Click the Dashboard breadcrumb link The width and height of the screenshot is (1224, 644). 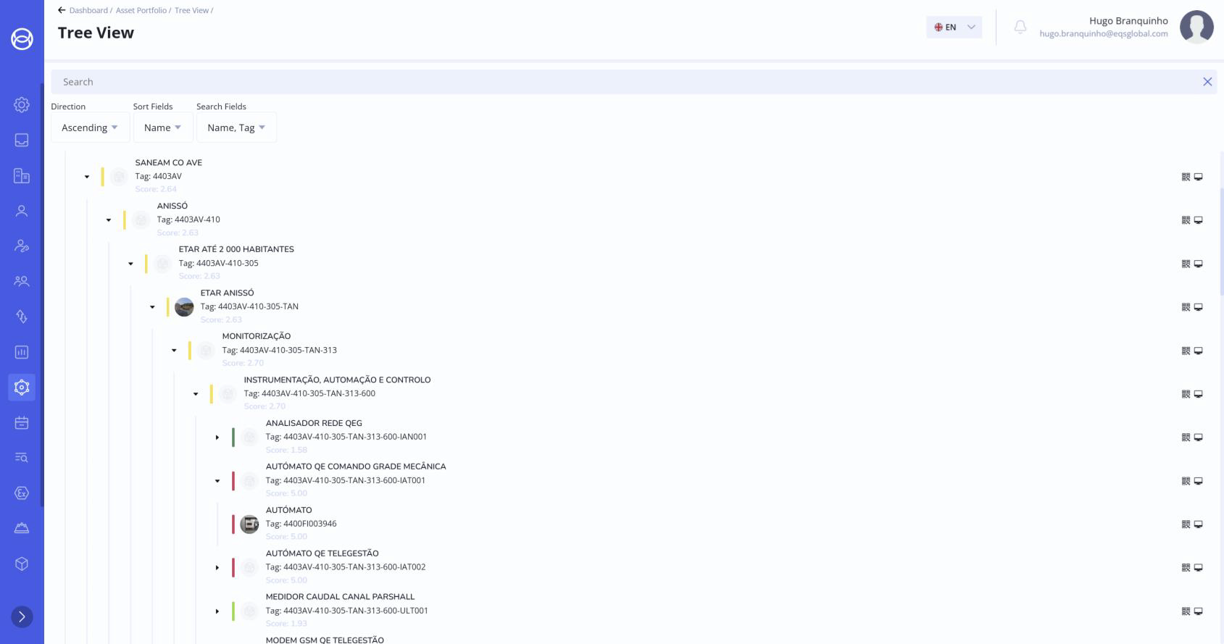point(88,10)
